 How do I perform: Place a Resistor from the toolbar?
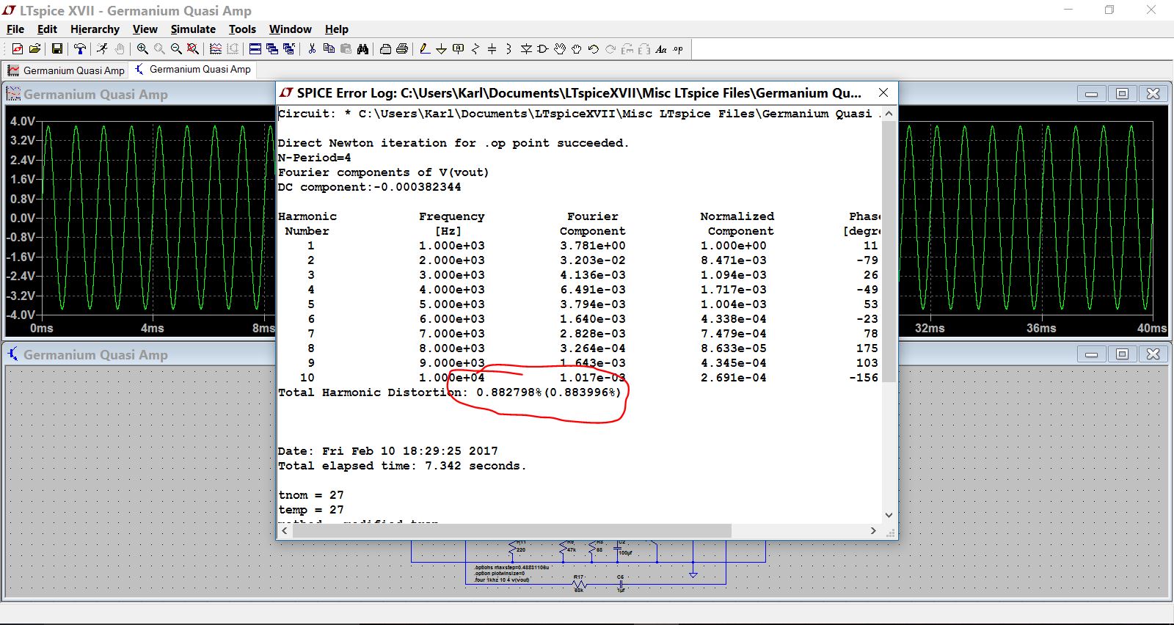tap(475, 49)
